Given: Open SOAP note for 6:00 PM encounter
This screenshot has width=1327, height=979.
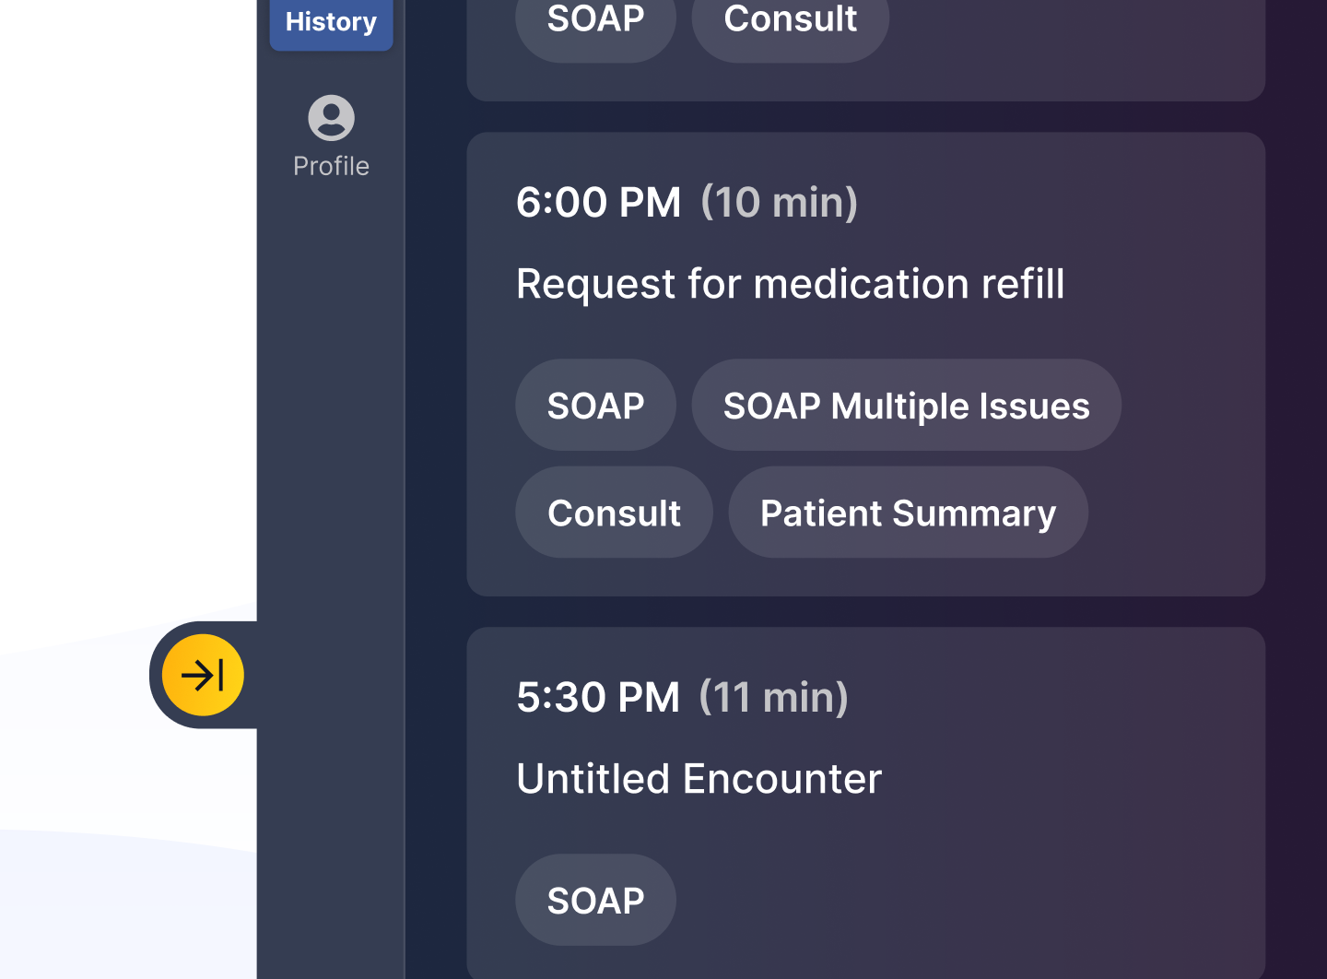Looking at the screenshot, I should tap(595, 406).
